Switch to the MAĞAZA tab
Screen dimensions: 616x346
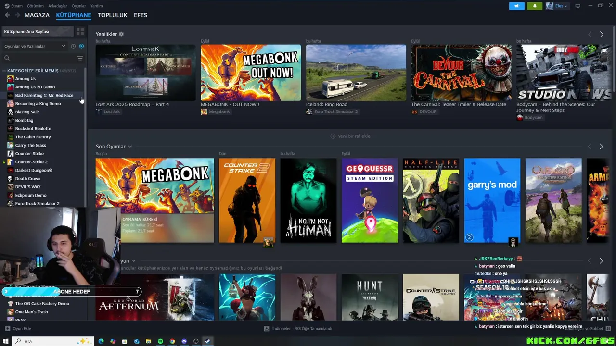[37, 15]
